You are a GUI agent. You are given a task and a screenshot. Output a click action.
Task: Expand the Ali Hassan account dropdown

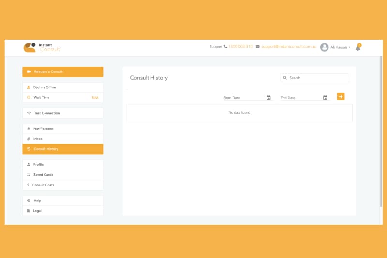tap(341, 47)
